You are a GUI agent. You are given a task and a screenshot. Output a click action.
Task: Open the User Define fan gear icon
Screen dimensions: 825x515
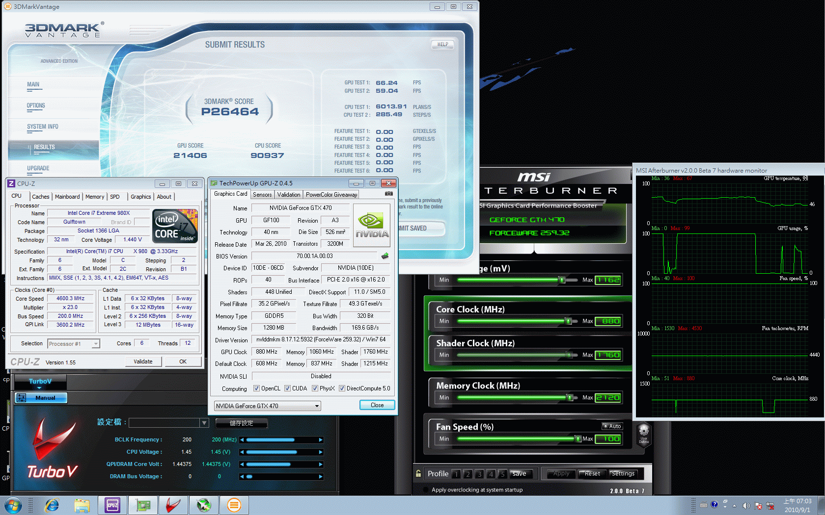(x=644, y=432)
